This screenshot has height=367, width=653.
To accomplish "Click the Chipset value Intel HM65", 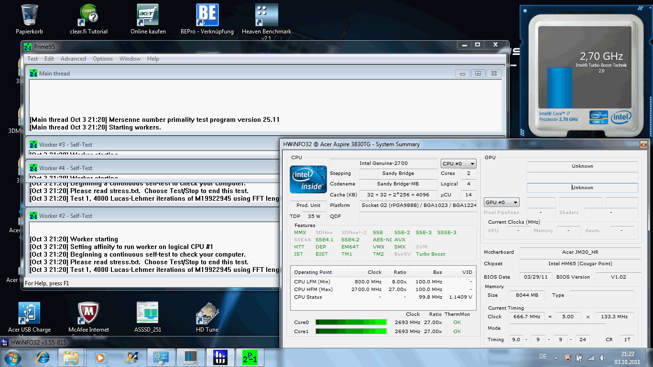I will [x=580, y=264].
